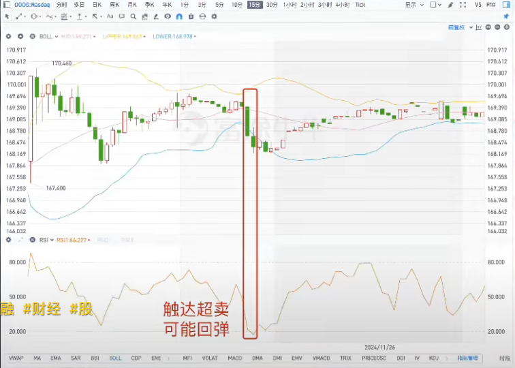The image size is (515, 368).
Task: Expand the trend line tool options arrow
Action: point(25,17)
